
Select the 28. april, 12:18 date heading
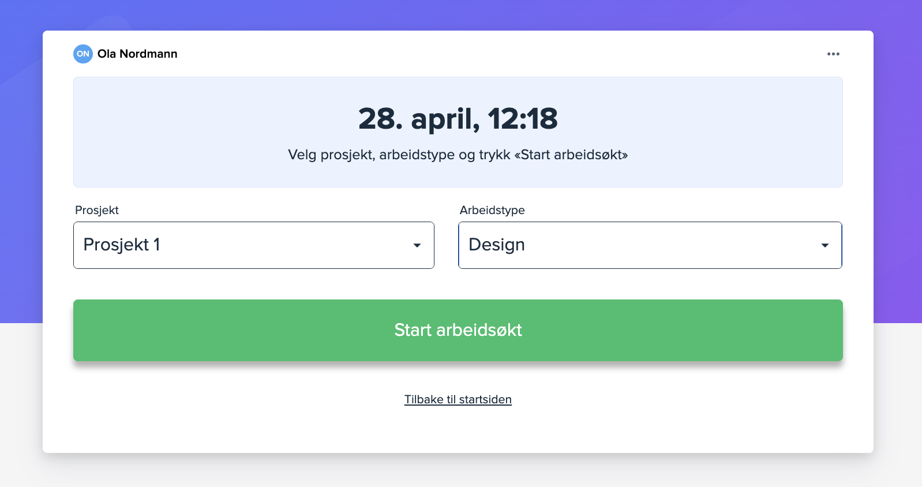[x=458, y=119]
